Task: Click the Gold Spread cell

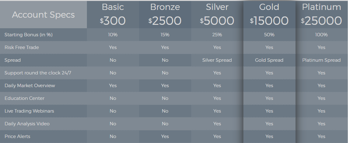Action: 269,60
